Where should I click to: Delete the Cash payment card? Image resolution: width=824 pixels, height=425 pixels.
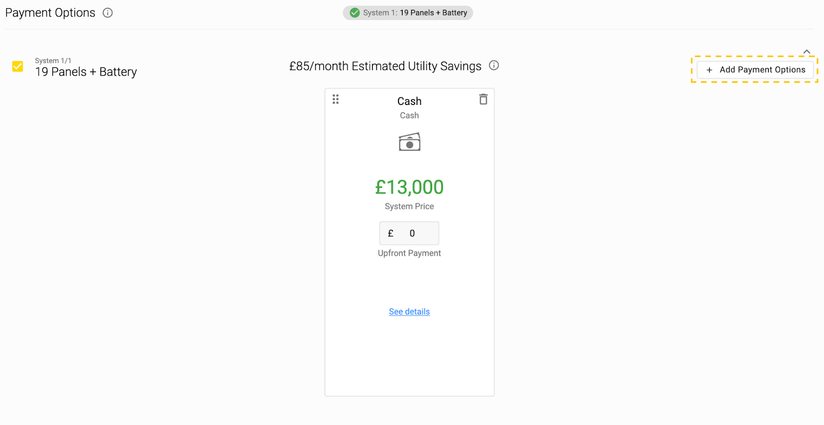[x=483, y=99]
